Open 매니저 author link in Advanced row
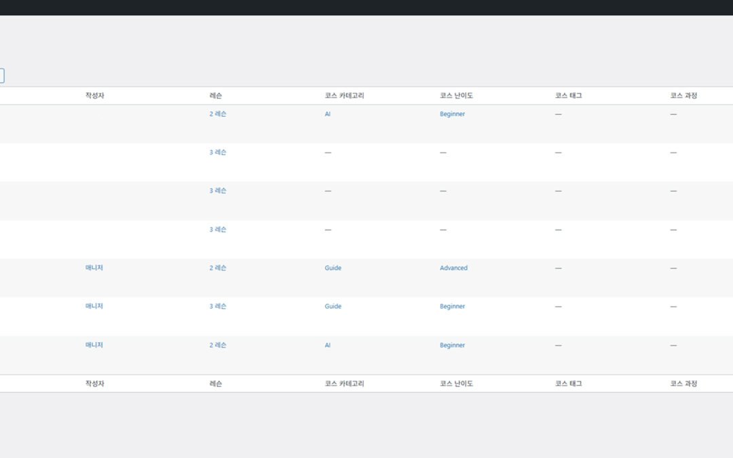The height and width of the screenshot is (458, 733). click(94, 268)
